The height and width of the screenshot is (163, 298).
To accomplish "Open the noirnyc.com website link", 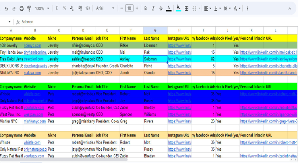I will point(30,45).
